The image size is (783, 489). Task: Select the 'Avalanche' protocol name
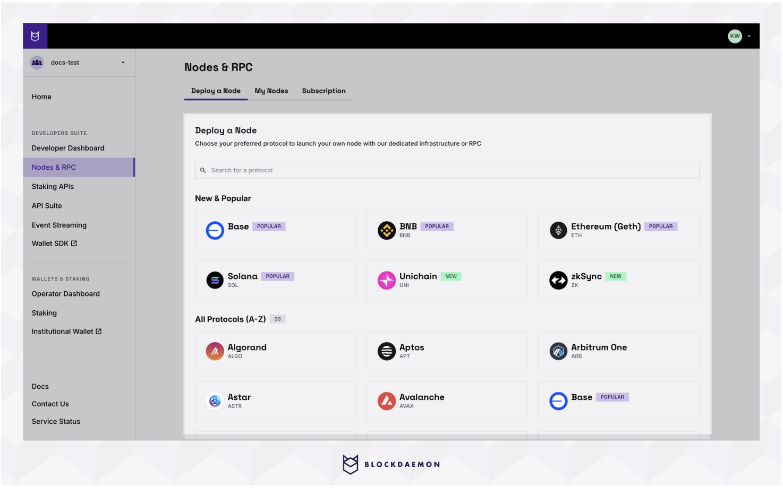pos(422,398)
